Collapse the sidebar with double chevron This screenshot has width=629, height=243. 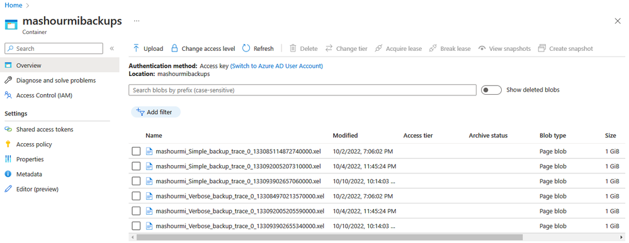112,48
